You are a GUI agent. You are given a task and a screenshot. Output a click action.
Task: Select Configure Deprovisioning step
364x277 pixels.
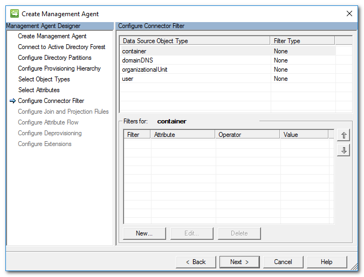click(x=50, y=133)
